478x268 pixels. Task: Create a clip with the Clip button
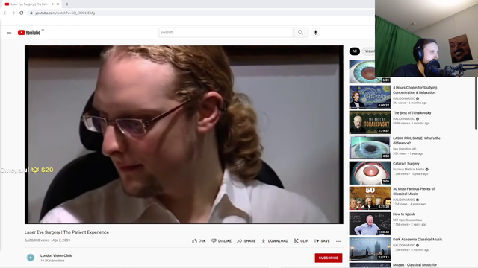point(301,241)
